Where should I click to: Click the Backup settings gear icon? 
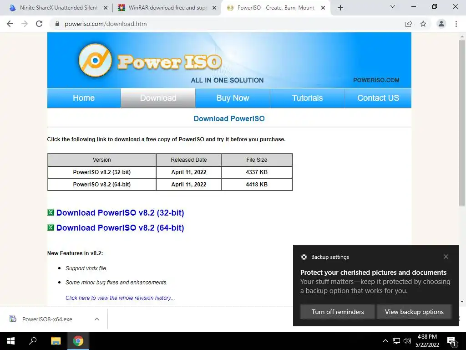pyautogui.click(x=304, y=257)
